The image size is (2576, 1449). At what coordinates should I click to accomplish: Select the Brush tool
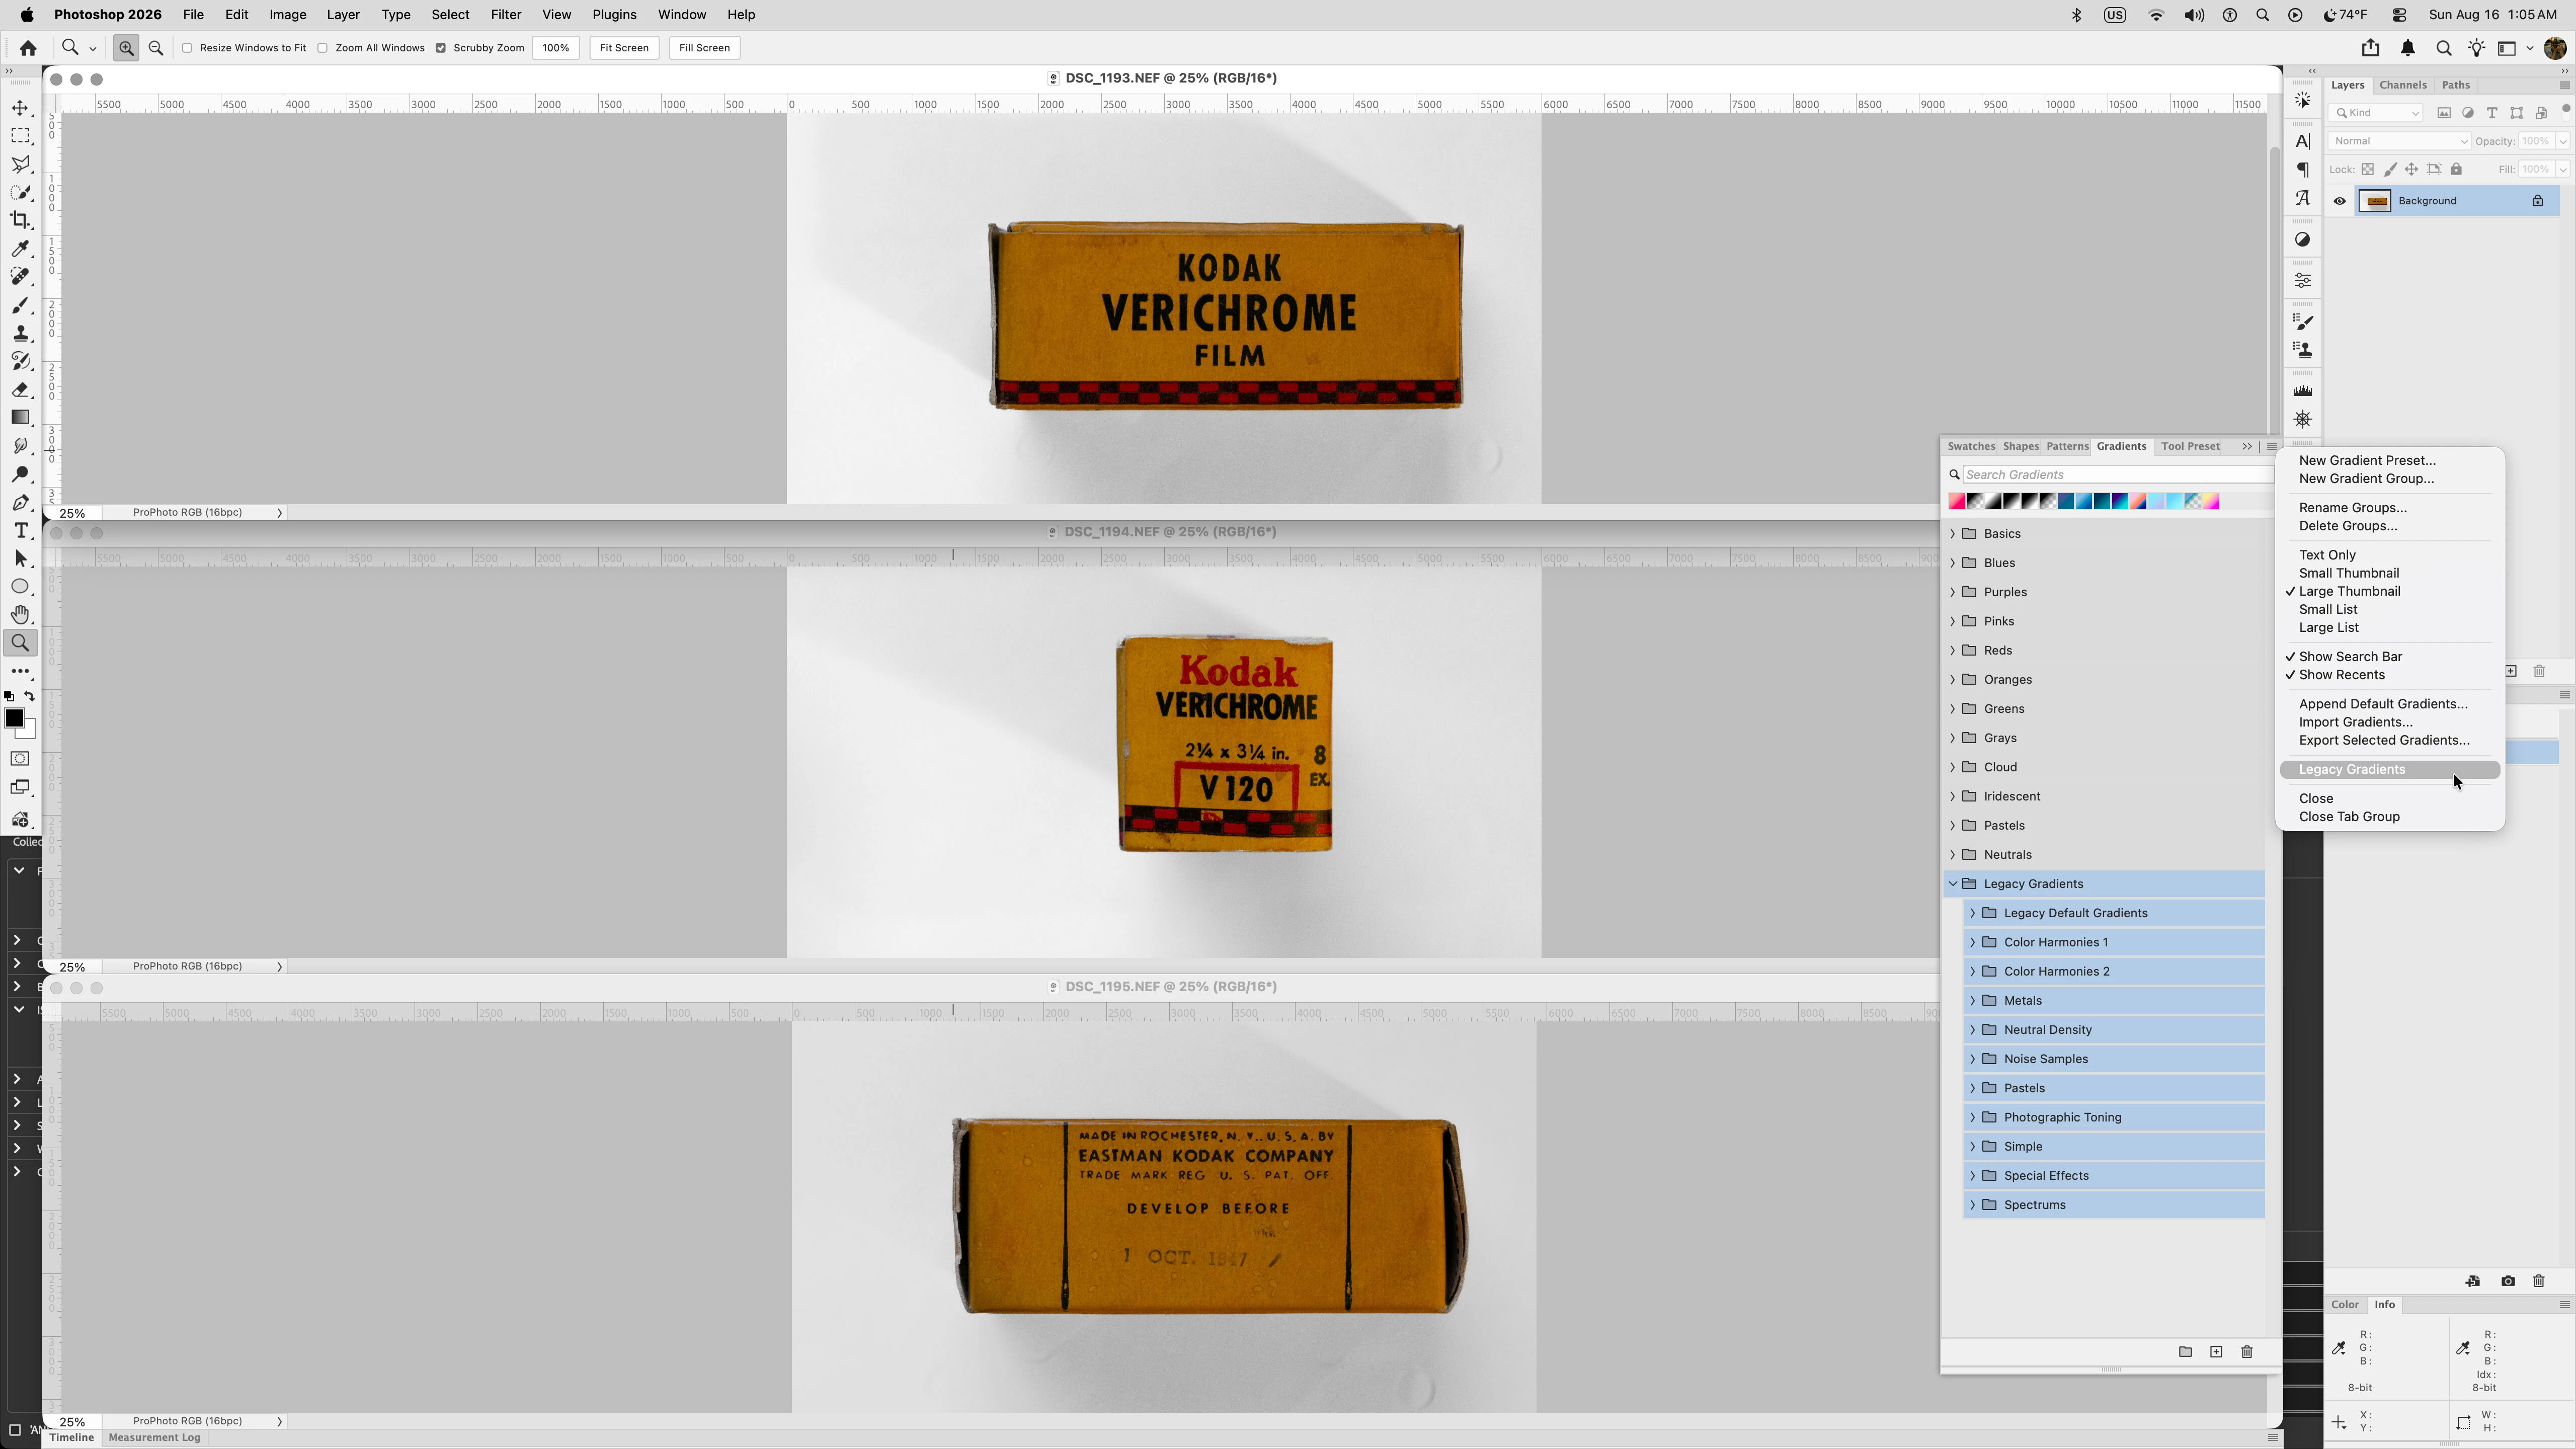click(20, 305)
